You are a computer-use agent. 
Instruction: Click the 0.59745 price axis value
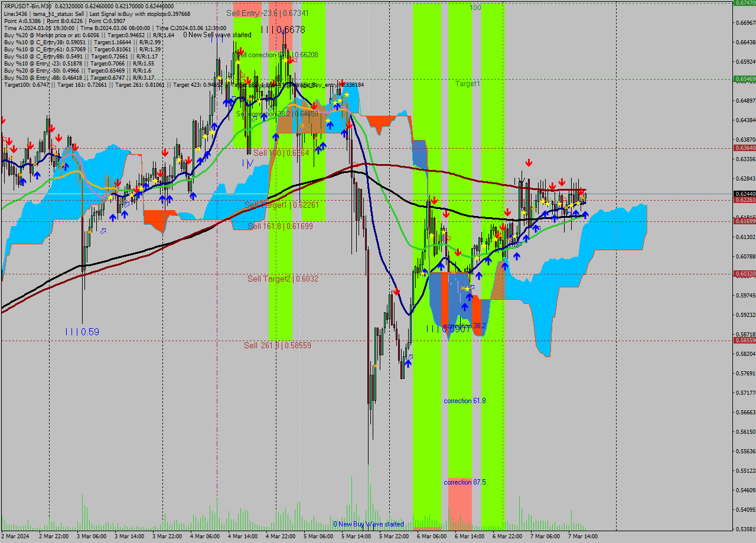(x=745, y=295)
